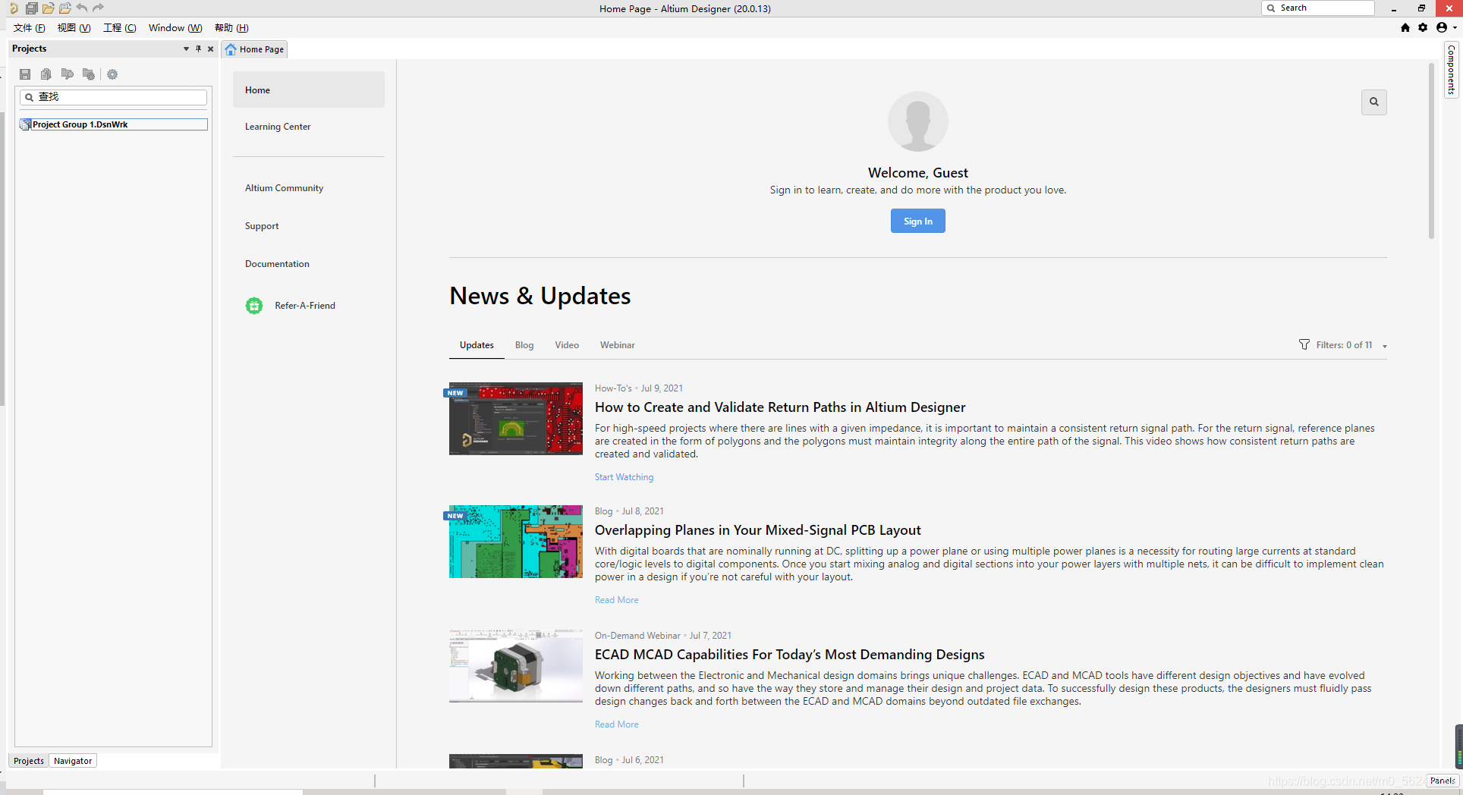Open ECAD MCAD Capabilities article title

coord(790,655)
